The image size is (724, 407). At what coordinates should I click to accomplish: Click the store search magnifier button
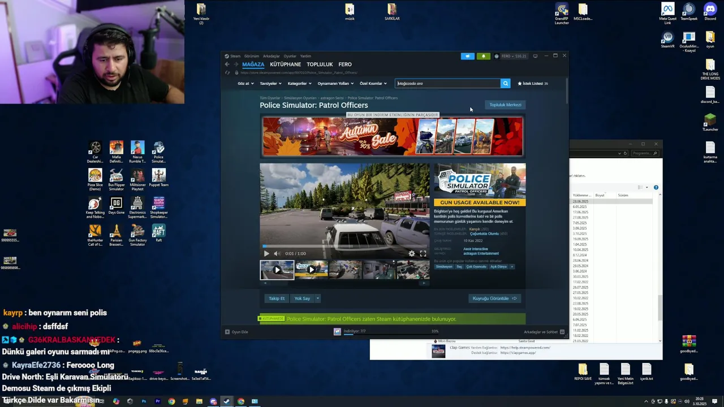point(505,83)
